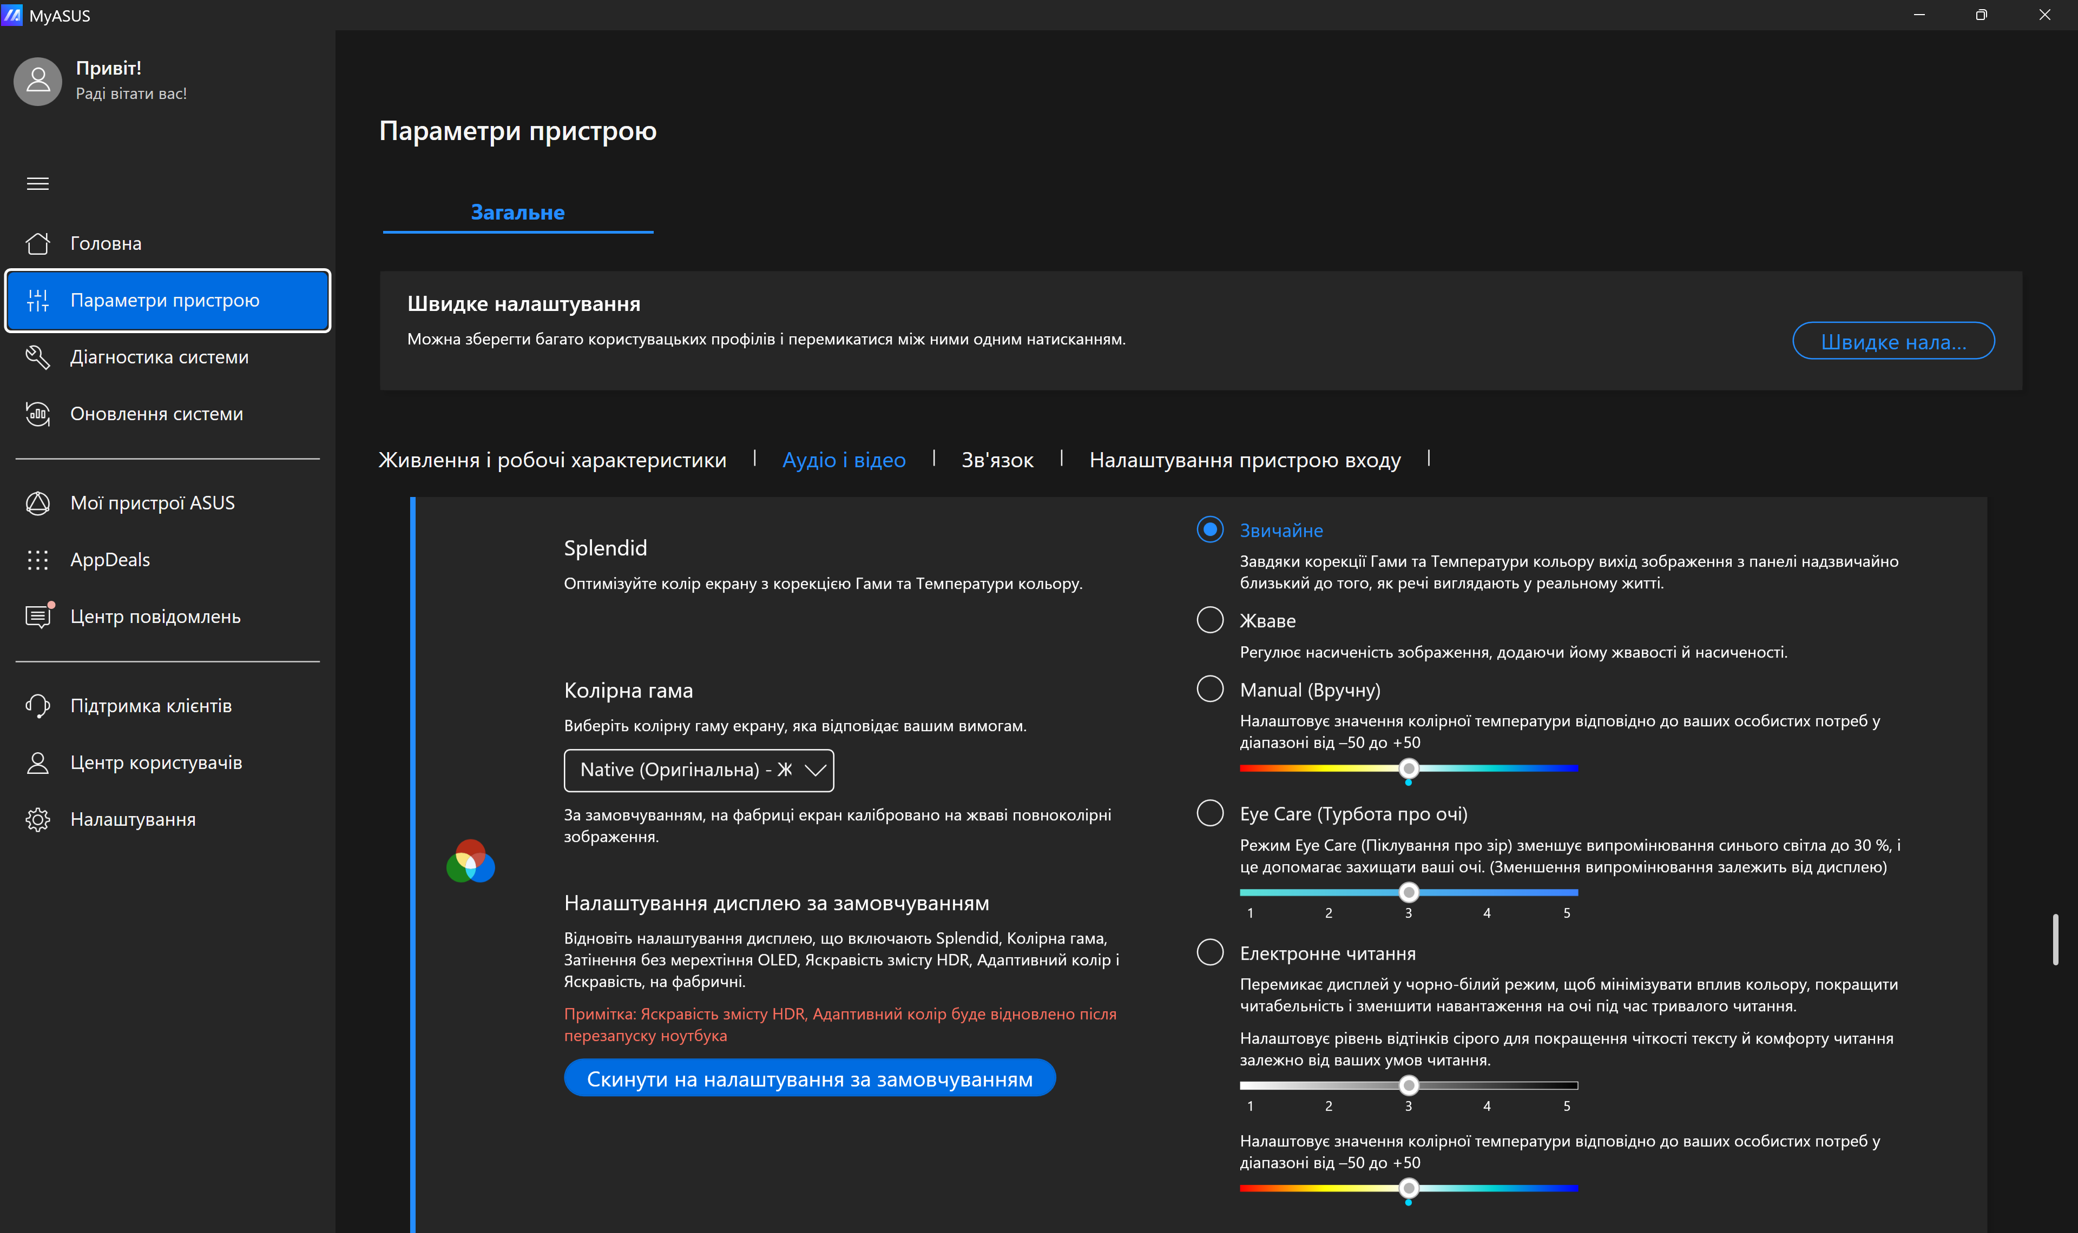This screenshot has height=1233, width=2078.
Task: Click Скинути на налаштування за замовчуванням button
Action: pyautogui.click(x=809, y=1078)
